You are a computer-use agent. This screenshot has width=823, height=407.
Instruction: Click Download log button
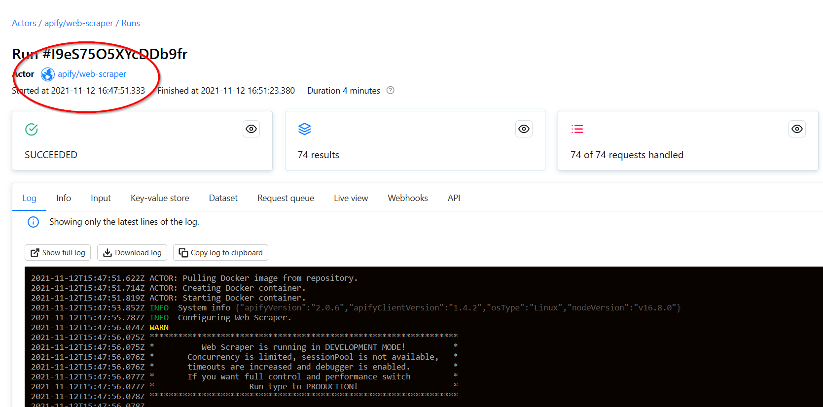tap(132, 253)
